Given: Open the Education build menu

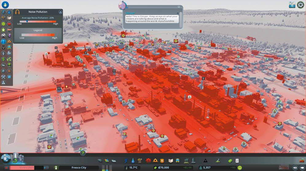Looking at the screenshot, I should point(171,161).
